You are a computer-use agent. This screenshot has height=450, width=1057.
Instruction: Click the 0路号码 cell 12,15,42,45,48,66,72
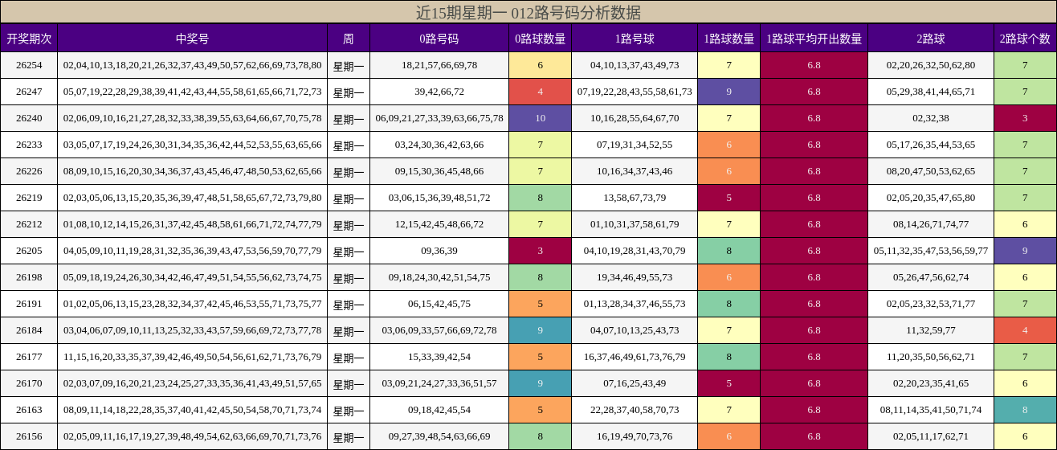[439, 224]
